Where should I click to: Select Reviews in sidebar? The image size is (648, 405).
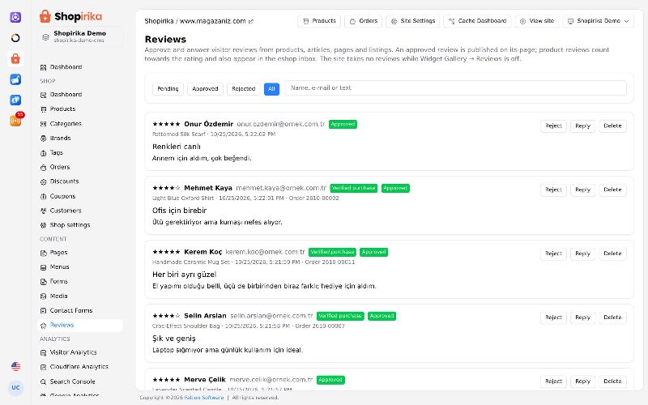click(80, 326)
